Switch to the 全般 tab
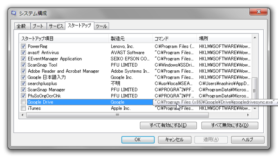 [x=22, y=26]
